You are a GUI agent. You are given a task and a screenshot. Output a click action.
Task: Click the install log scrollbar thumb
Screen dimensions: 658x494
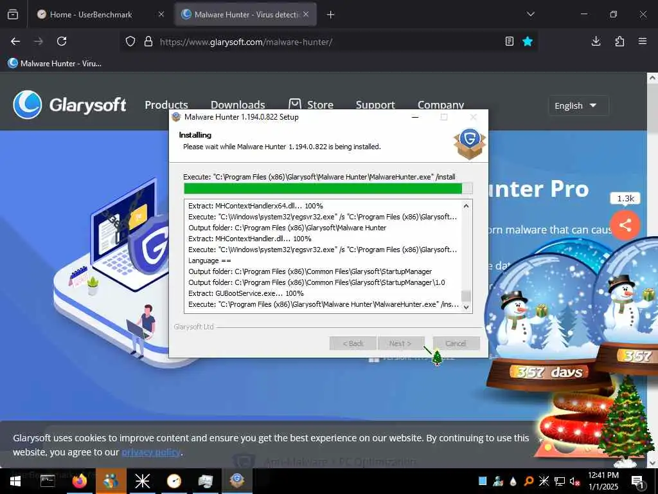pos(466,296)
